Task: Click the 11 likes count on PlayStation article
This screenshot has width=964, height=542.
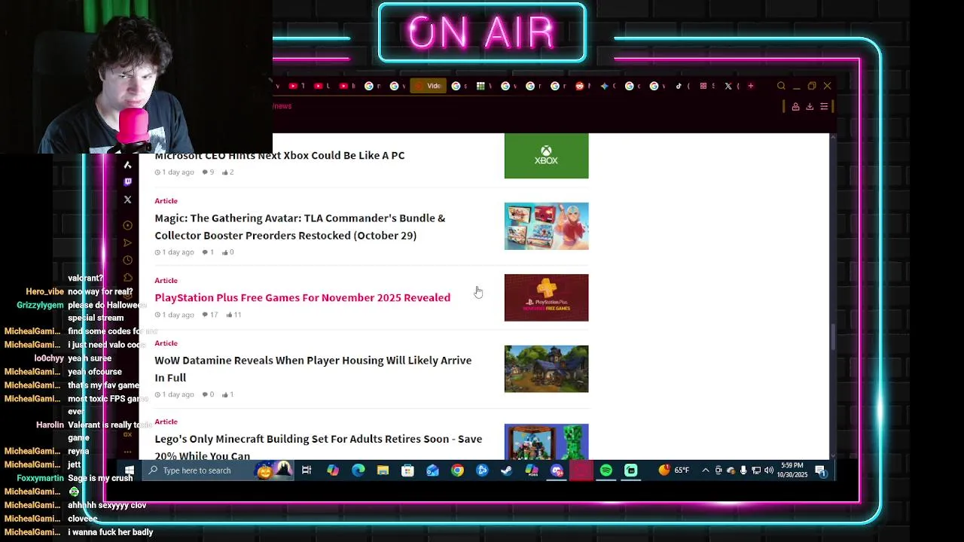Action: pyautogui.click(x=233, y=315)
